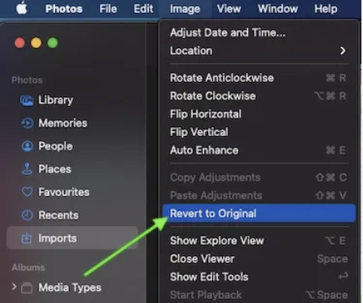363x303 pixels.
Task: Choose Paste Adjustments
Action: [258, 195]
